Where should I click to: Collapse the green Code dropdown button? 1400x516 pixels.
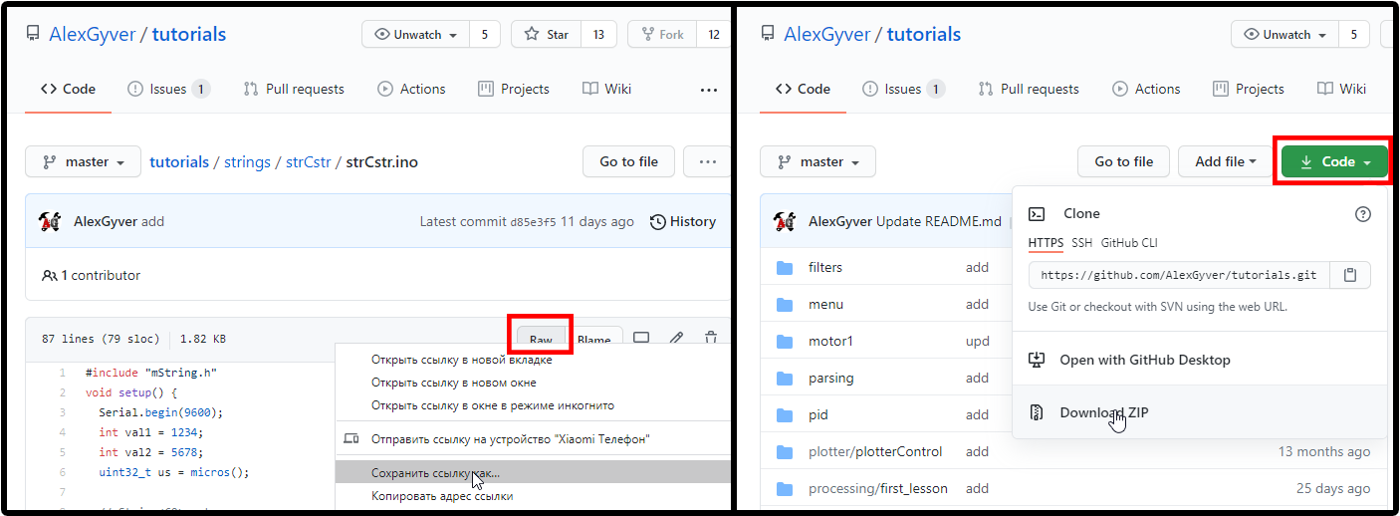click(x=1335, y=161)
